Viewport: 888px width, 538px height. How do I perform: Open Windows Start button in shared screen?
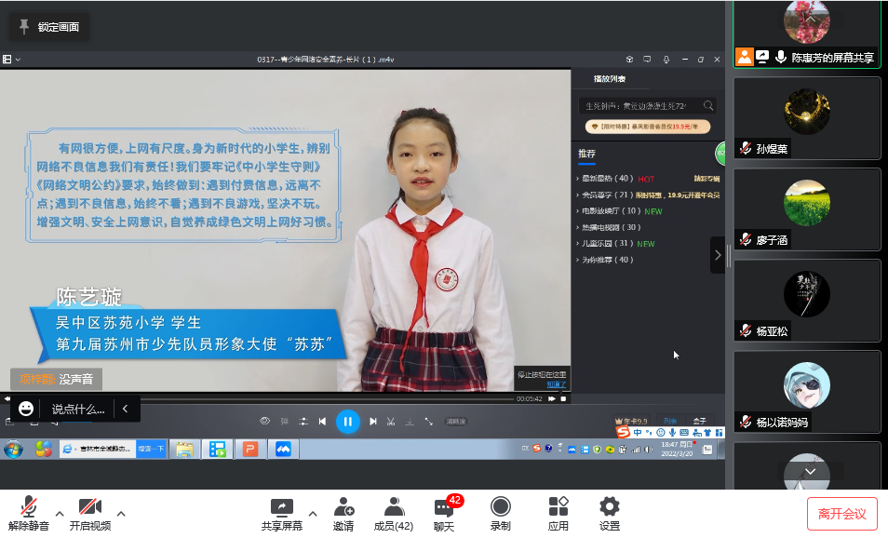(14, 450)
